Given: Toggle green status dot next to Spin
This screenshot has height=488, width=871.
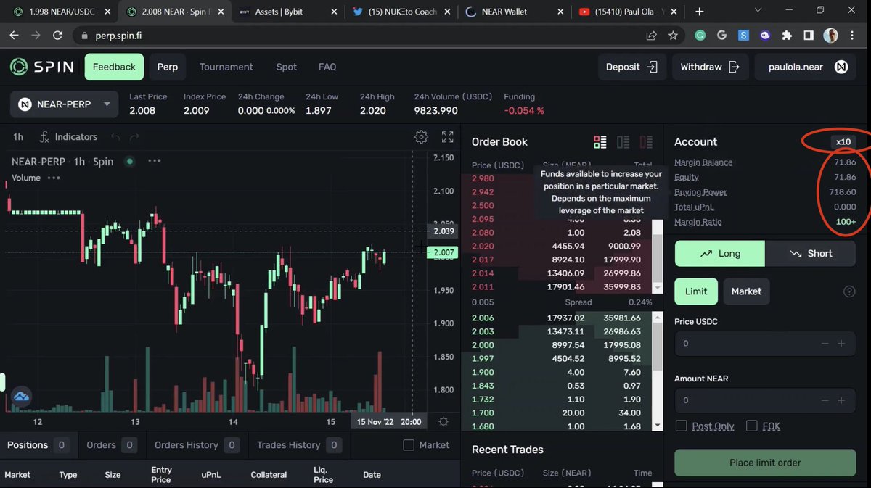Looking at the screenshot, I should [x=129, y=161].
